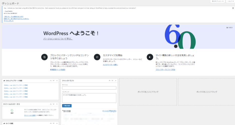Move SWELLアップデート情報 widget up
Screen dimensions: 235x125
pos(51,80)
